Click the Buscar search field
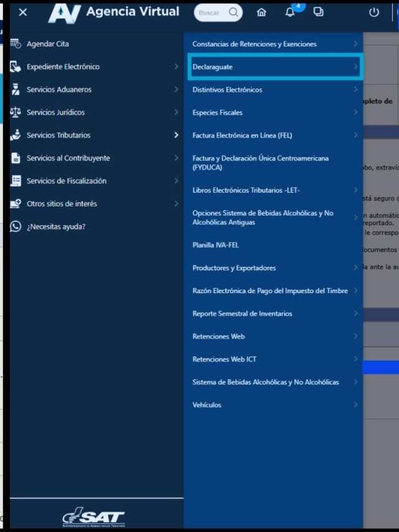This screenshot has height=532, width=399. (218, 13)
